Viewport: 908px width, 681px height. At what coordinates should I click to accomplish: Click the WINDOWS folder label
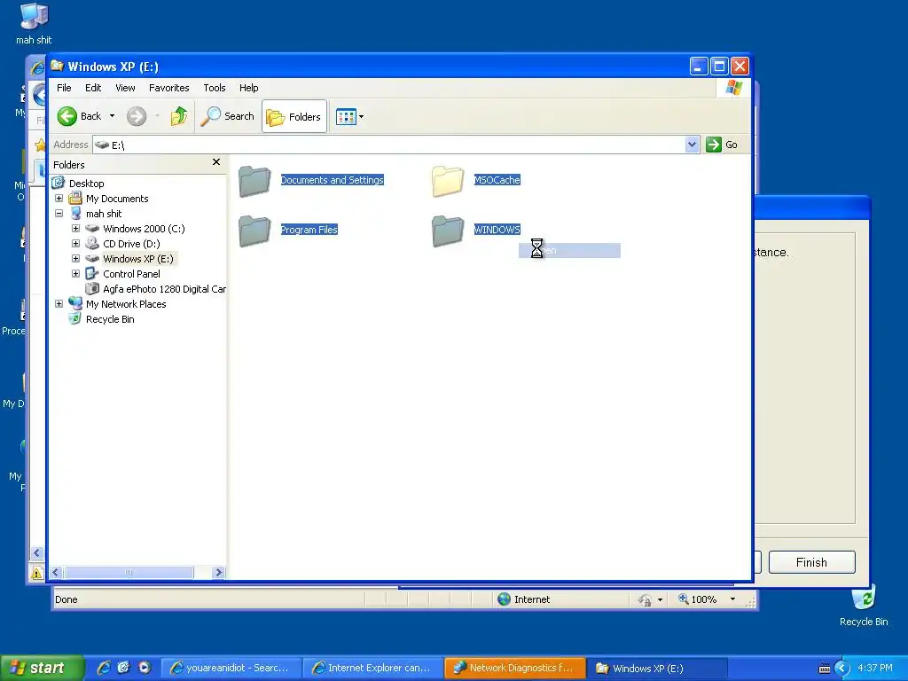pos(497,230)
